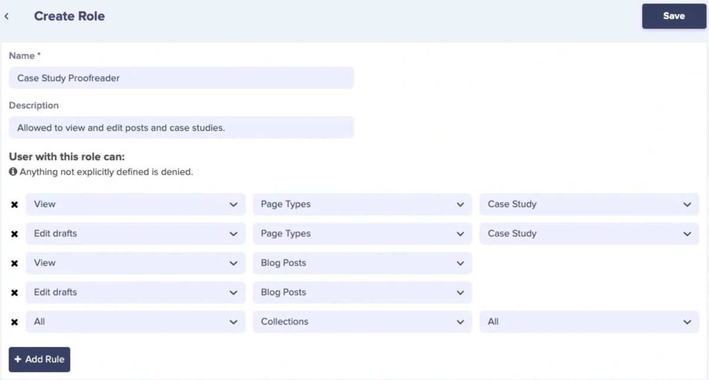Image resolution: width=709 pixels, height=380 pixels.
Task: Delete the Edit drafts Case Study rule
Action: click(15, 234)
